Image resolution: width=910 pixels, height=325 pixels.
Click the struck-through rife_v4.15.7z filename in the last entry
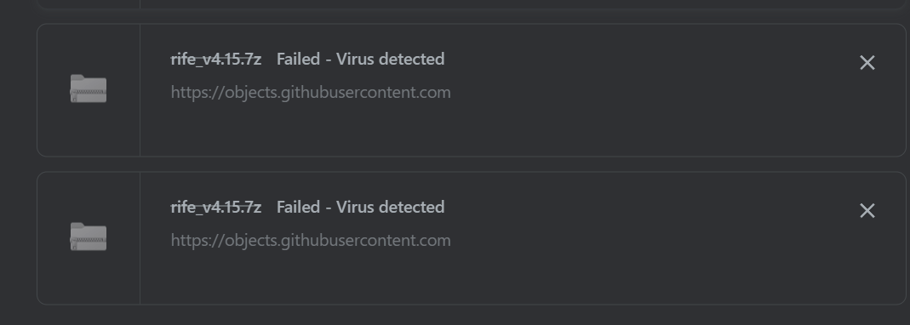pyautogui.click(x=216, y=208)
